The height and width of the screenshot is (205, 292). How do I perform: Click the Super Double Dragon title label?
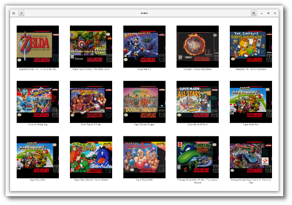point(144,125)
